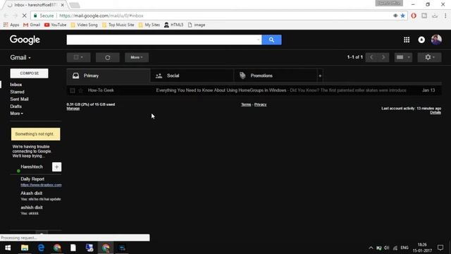Open the Top Music Site bookmark folder
The height and width of the screenshot is (254, 451).
(118, 25)
